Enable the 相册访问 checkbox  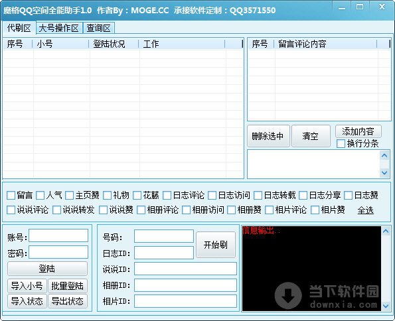click(186, 210)
